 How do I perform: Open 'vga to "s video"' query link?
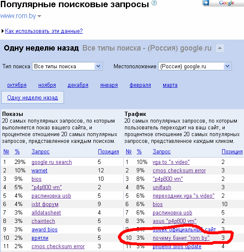[x=171, y=162]
